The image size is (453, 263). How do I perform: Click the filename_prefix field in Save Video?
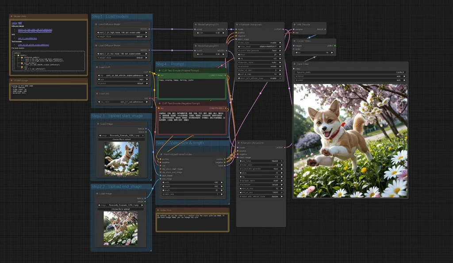[350, 72]
